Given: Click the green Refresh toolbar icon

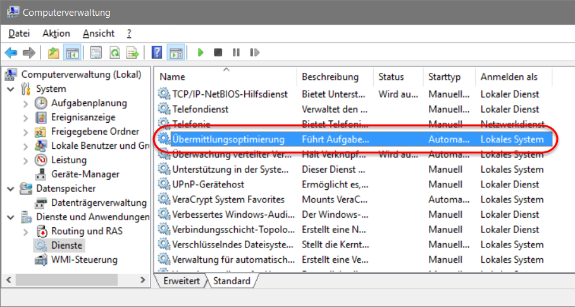Looking at the screenshot, I should (x=114, y=53).
